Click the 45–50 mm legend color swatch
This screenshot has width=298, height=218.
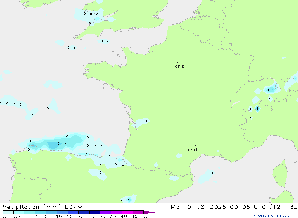138,212
